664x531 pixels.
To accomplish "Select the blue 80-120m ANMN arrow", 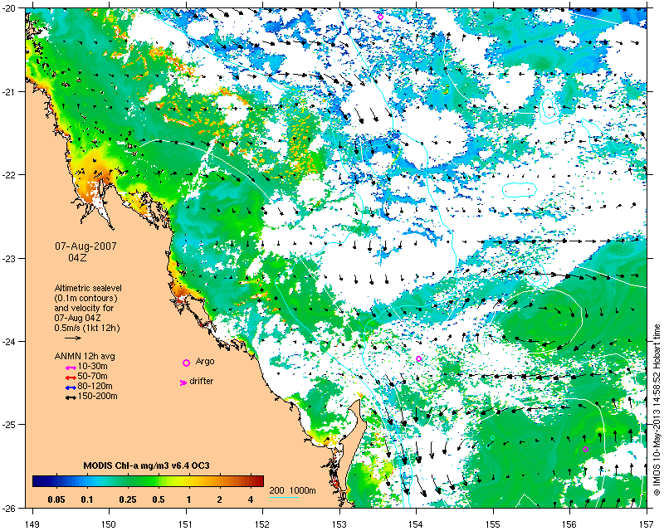I will [x=71, y=387].
